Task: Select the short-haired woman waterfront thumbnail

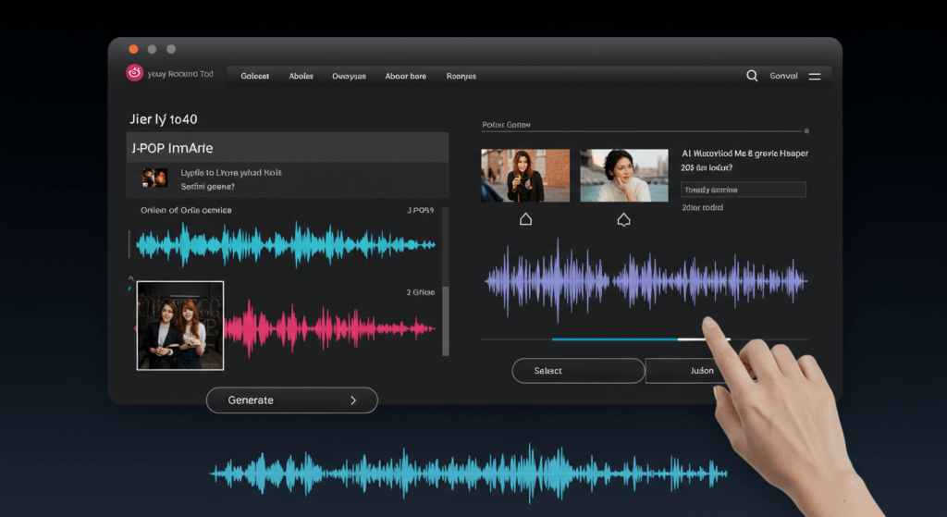Action: click(624, 176)
